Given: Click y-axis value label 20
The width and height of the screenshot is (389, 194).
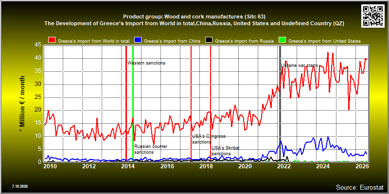Looking at the screenshot, I should (x=38, y=111).
